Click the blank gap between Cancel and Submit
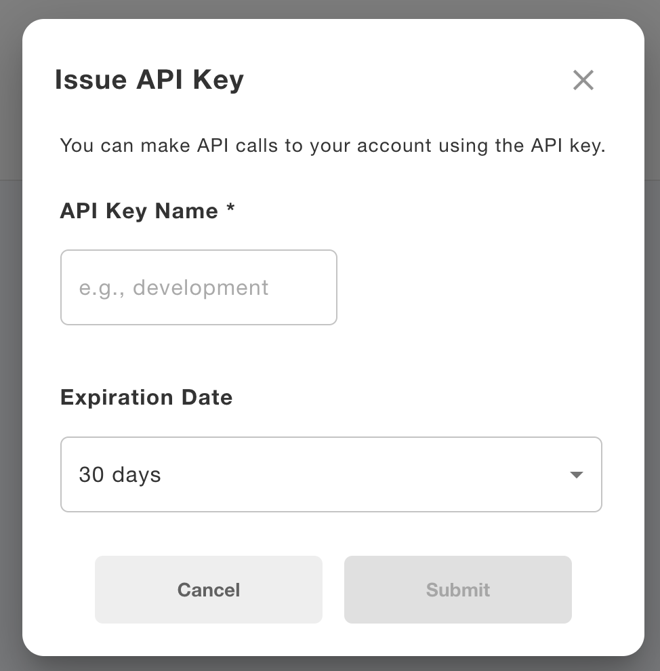This screenshot has width=660, height=671. point(333,590)
